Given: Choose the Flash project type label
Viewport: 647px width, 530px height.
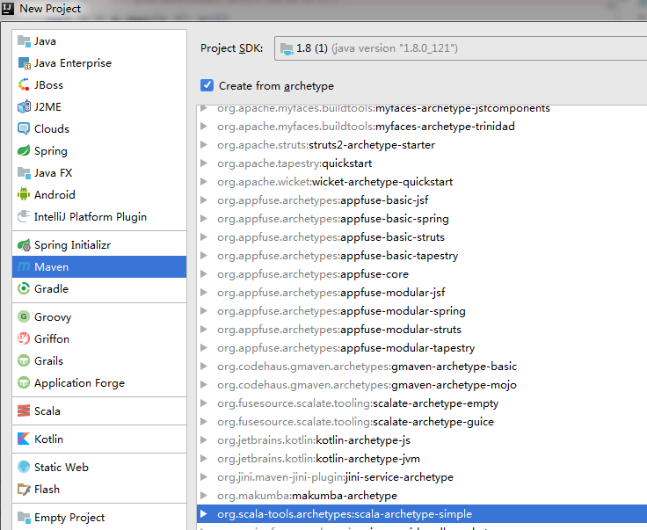Looking at the screenshot, I should (x=47, y=490).
